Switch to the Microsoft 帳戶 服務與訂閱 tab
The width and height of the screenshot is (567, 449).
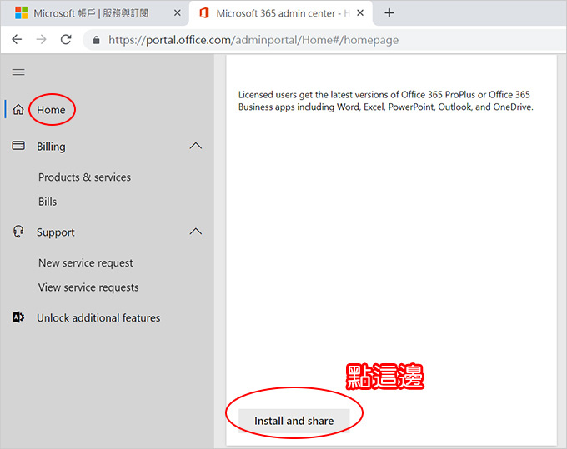coord(94,13)
